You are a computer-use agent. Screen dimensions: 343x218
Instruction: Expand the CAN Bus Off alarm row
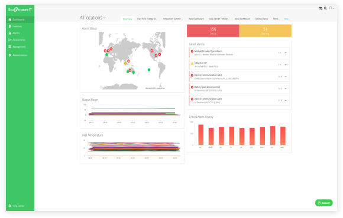coord(286,65)
